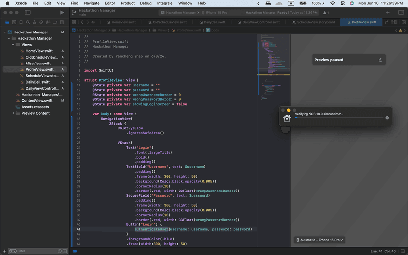
Task: Click the navigator Filter field
Action: [34, 251]
